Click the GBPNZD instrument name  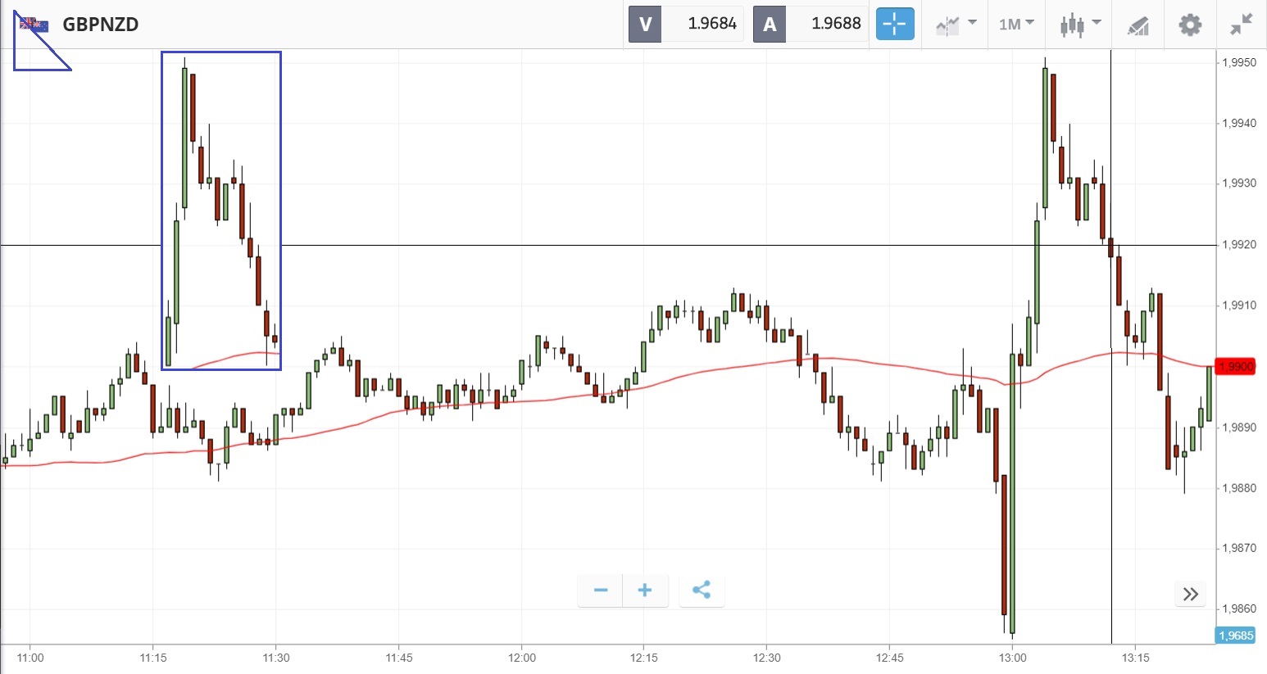point(101,24)
